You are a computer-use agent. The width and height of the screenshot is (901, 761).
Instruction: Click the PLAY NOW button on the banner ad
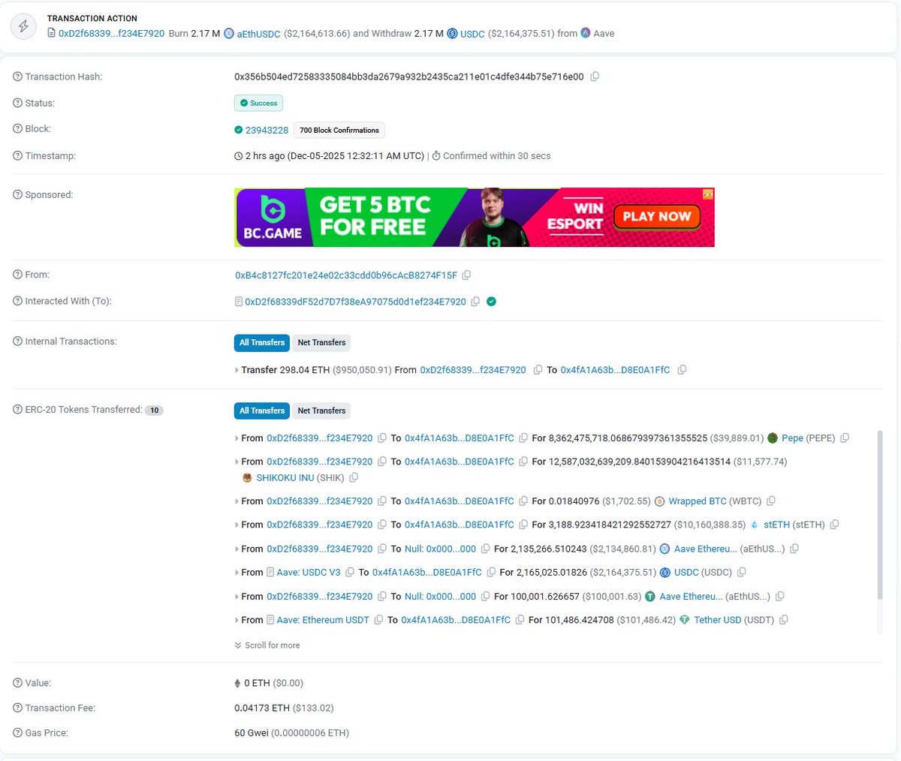point(657,217)
